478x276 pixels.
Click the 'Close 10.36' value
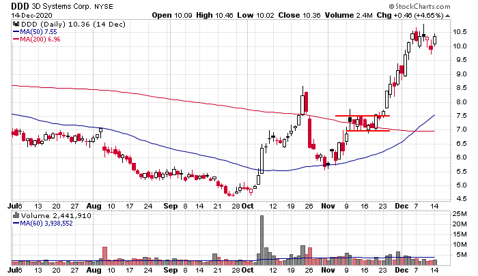click(299, 15)
